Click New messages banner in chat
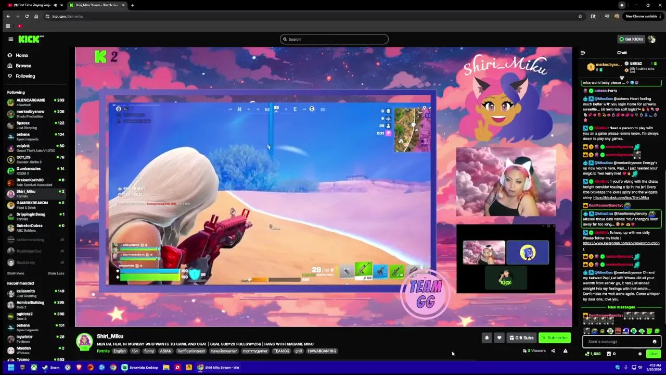 pos(621,307)
